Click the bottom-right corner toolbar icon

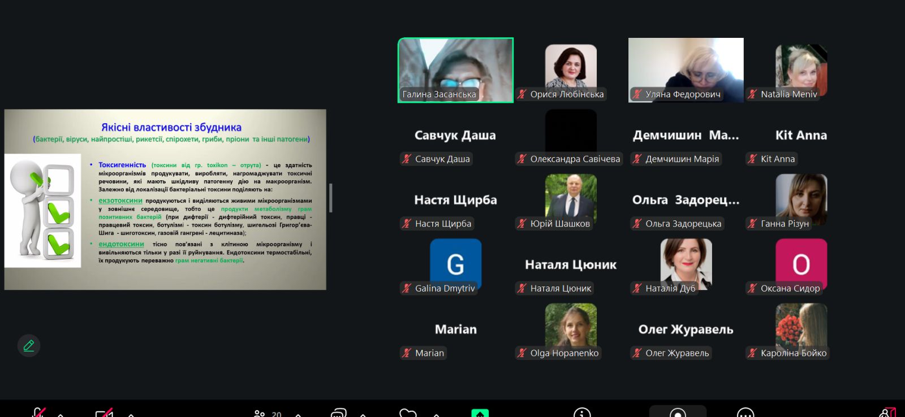point(887,413)
